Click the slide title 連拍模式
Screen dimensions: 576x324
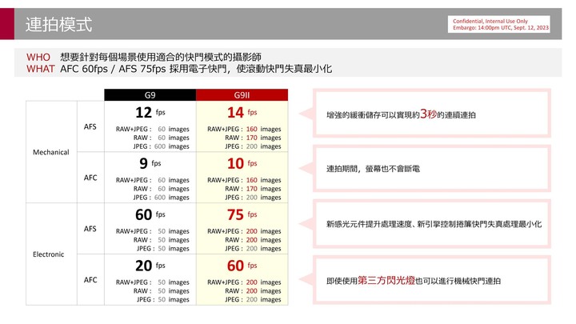tap(58, 24)
